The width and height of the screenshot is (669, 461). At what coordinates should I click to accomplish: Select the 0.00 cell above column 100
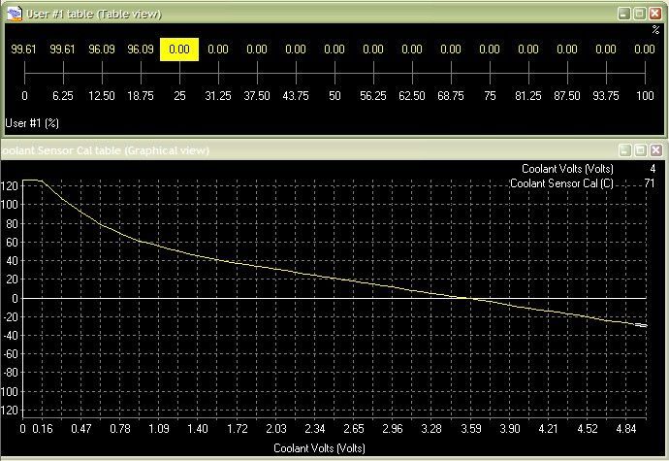coord(645,49)
